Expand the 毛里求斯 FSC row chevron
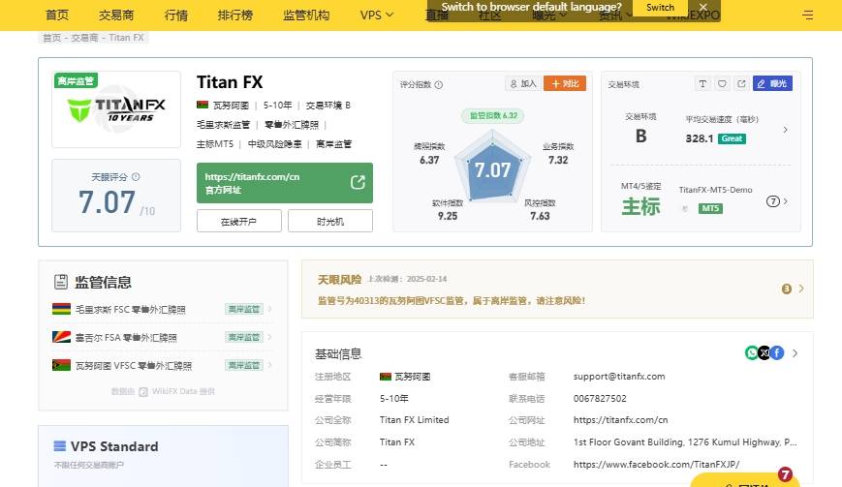 tap(269, 309)
